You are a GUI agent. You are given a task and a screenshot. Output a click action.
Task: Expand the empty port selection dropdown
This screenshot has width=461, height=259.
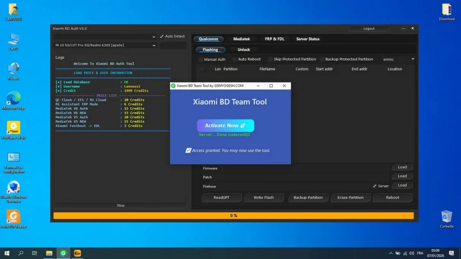[105, 36]
